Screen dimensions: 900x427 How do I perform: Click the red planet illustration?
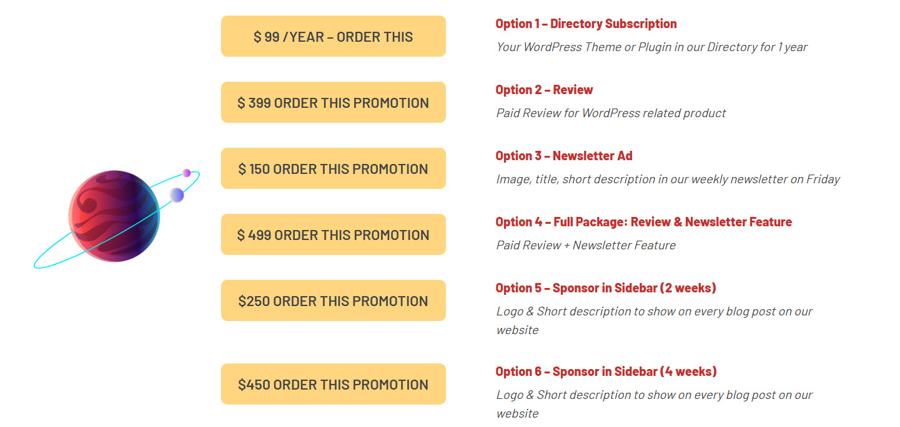[x=112, y=215]
